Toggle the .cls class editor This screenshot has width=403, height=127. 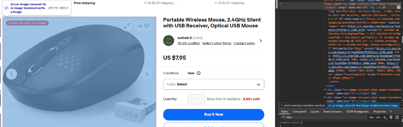pyautogui.click(x=378, y=117)
